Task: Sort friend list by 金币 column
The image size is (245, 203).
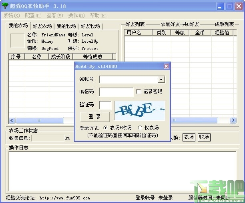Action: click(200, 33)
